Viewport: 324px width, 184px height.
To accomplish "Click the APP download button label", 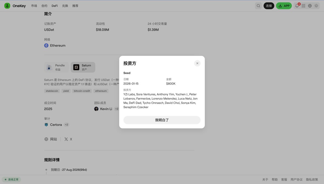I will (286, 6).
